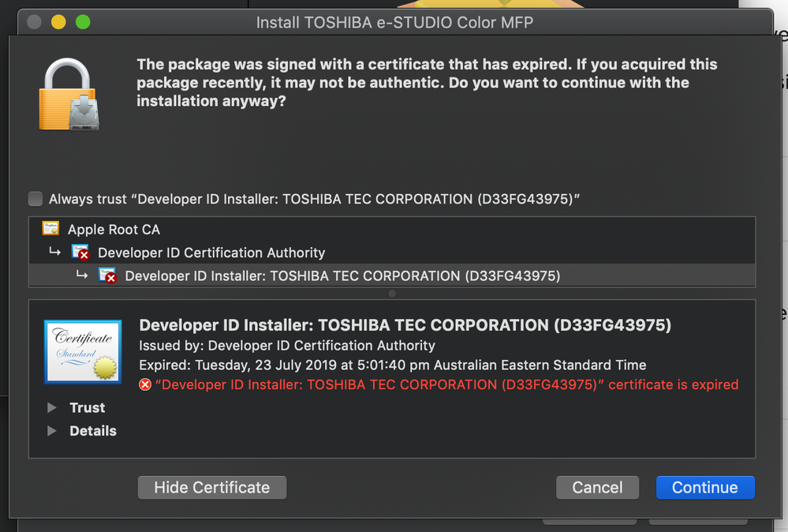Screen dimensions: 788x532
Task: Click the red certificate is expired message
Action: click(446, 384)
